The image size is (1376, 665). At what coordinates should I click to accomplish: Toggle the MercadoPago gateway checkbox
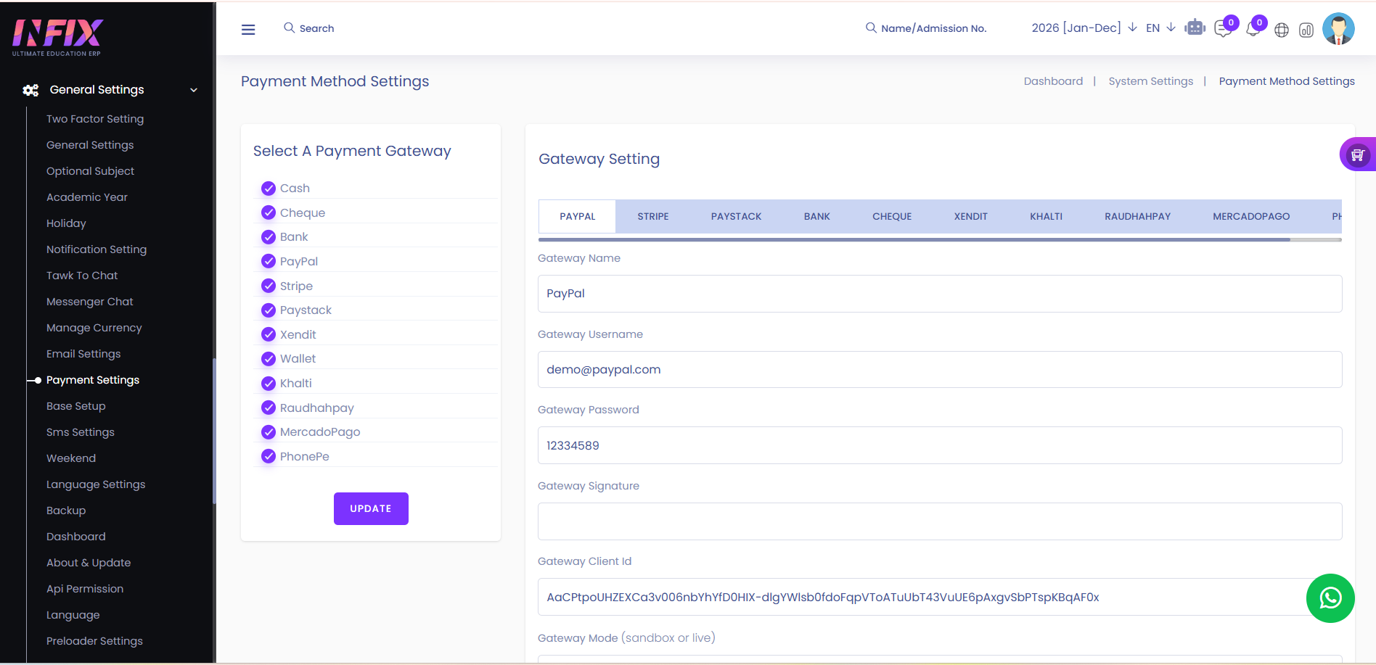[269, 432]
